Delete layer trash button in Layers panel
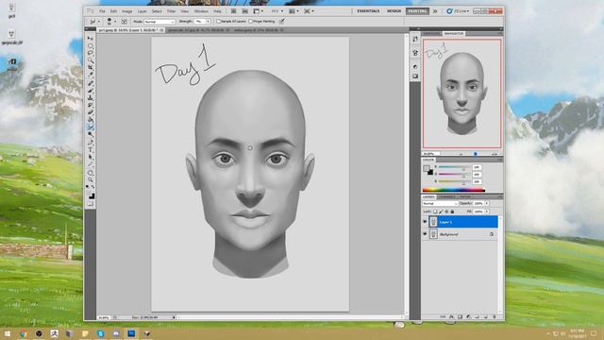This screenshot has height=340, width=604. (495, 316)
